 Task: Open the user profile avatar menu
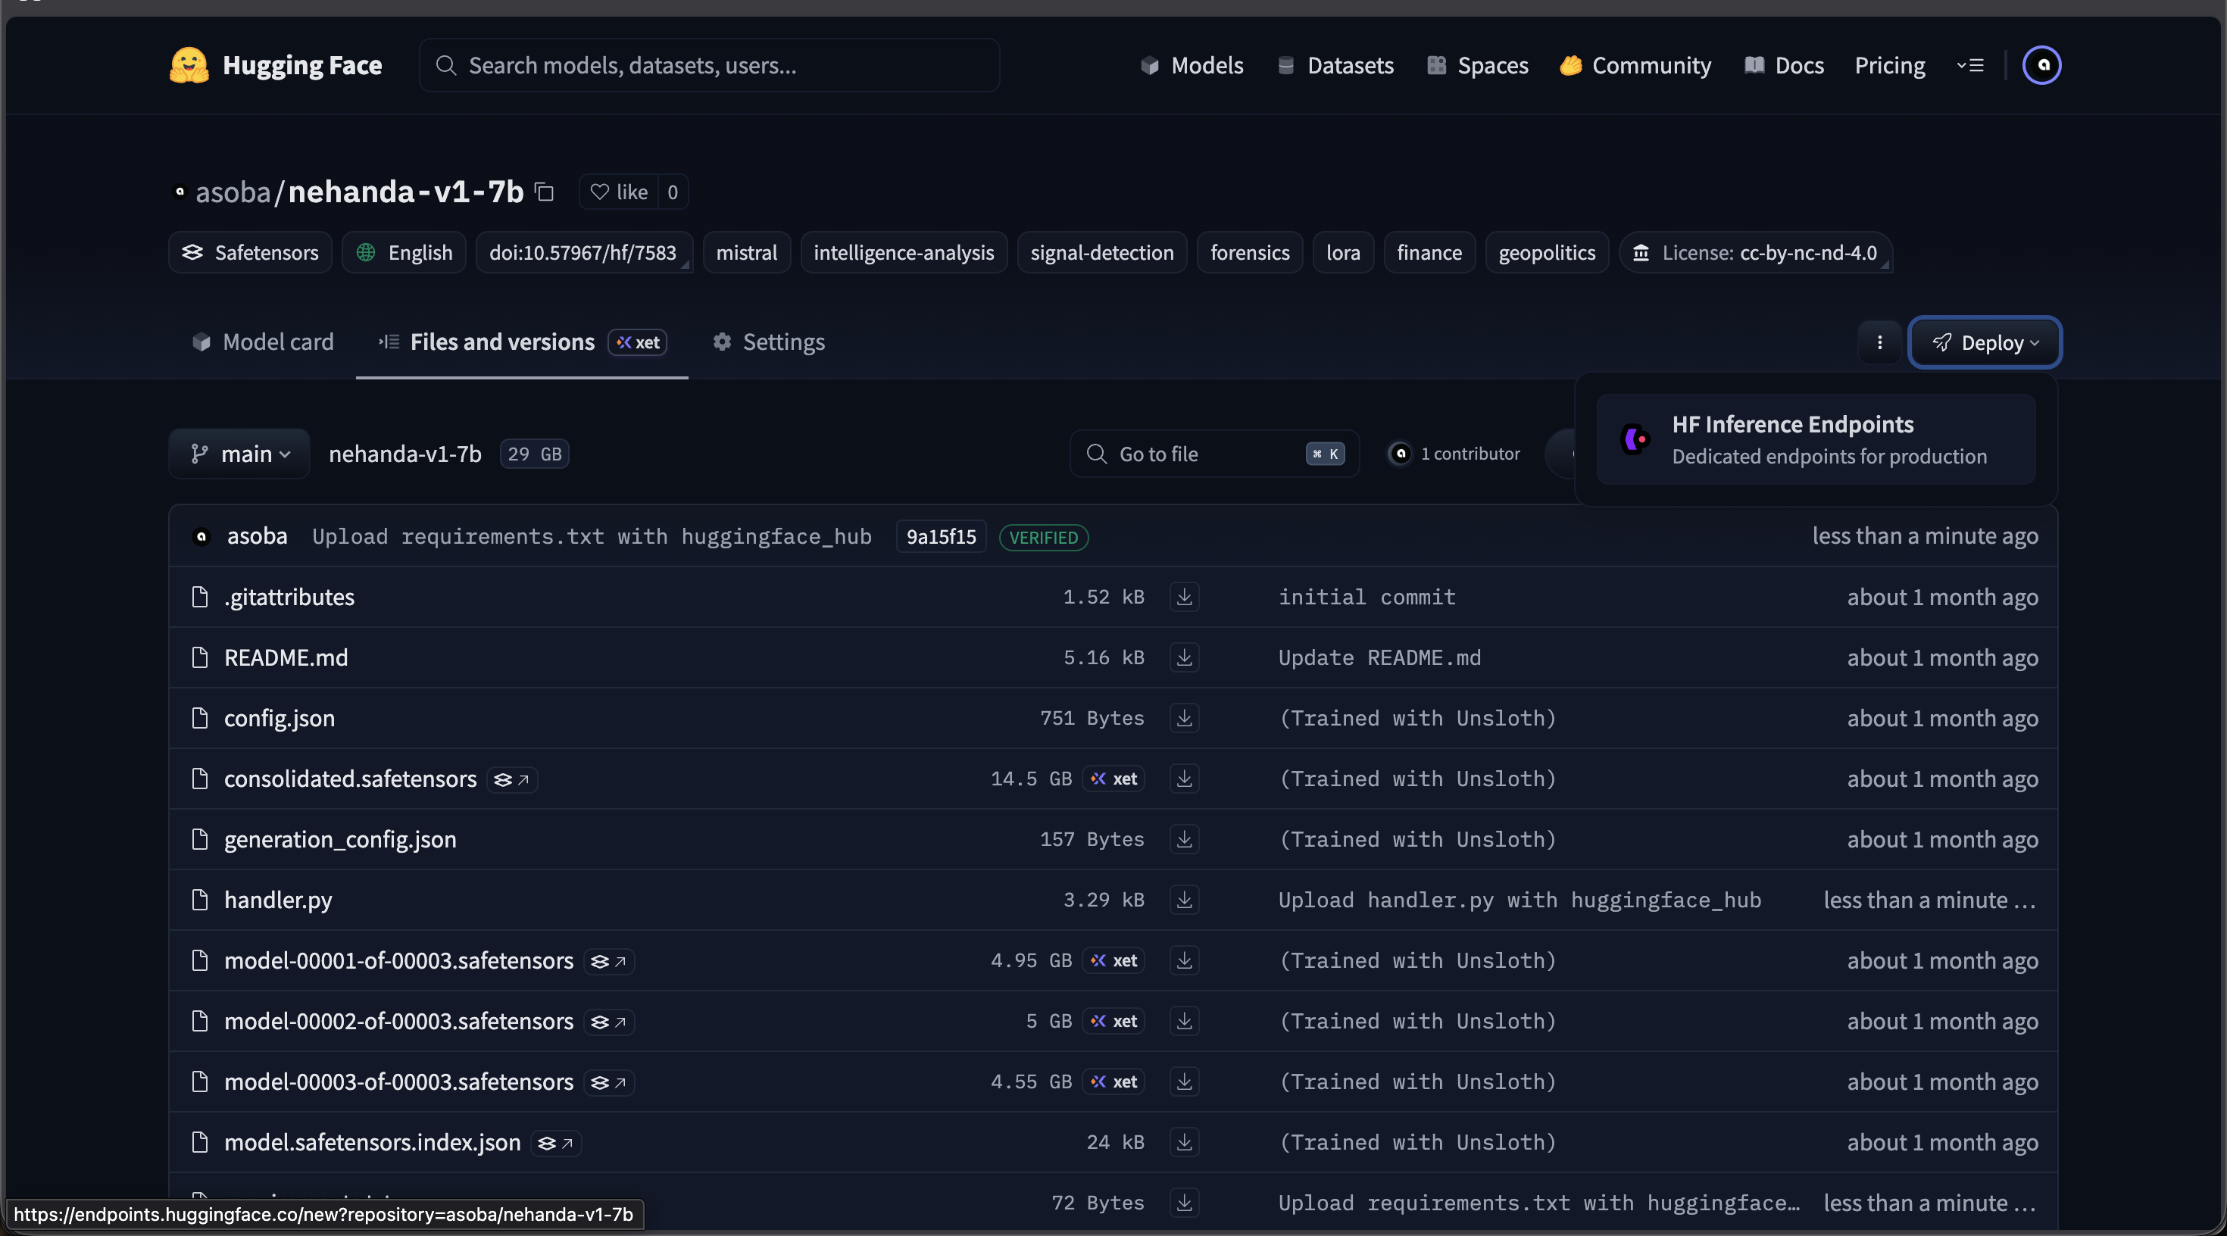point(2041,66)
